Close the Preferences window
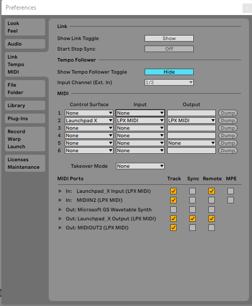This screenshot has height=306, width=252. point(247,9)
